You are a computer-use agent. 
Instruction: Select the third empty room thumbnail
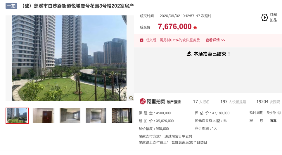(70, 116)
